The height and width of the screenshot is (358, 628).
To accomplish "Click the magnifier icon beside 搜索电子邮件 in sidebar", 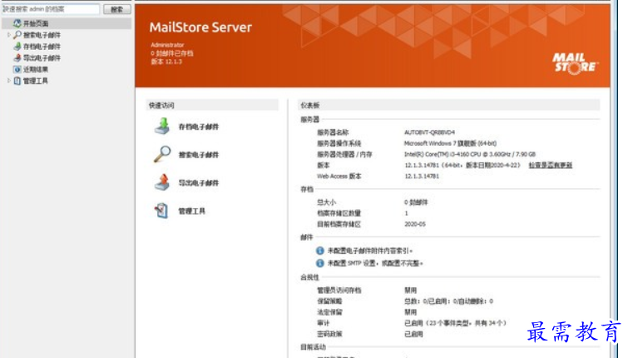I will point(17,35).
